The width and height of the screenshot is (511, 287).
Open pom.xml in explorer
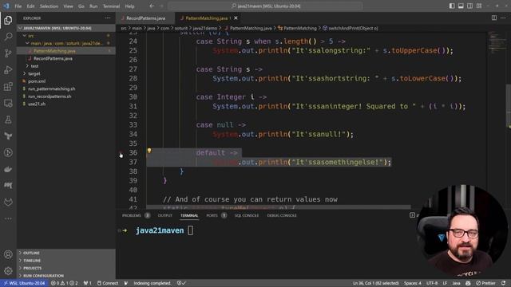point(66,81)
